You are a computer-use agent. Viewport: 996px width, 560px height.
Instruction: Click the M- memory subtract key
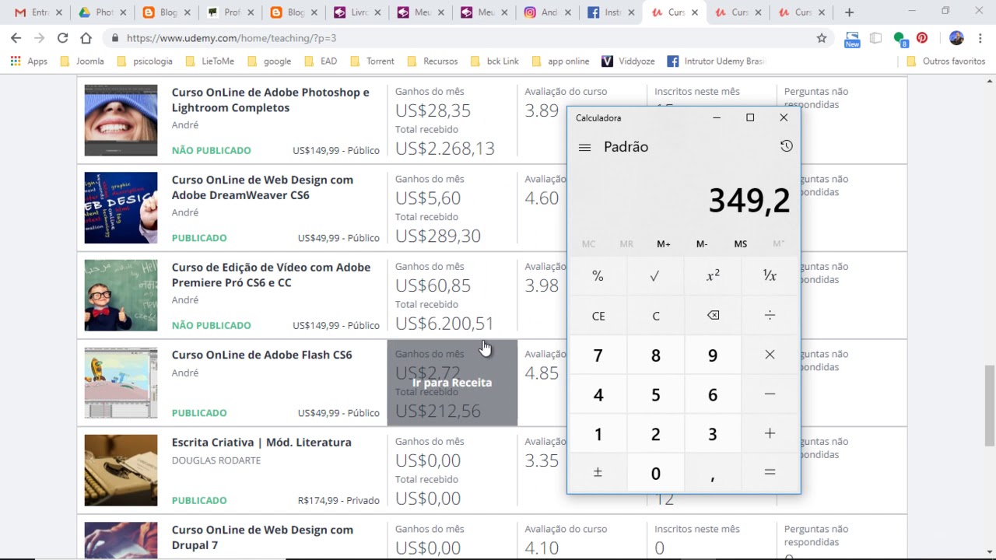click(x=702, y=244)
